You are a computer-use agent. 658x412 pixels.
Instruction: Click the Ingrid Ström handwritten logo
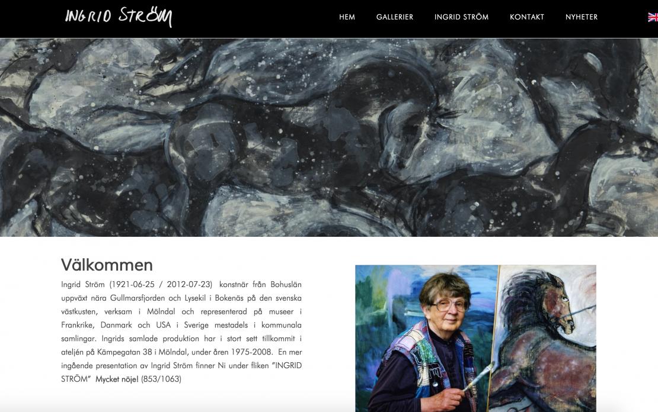(x=119, y=17)
